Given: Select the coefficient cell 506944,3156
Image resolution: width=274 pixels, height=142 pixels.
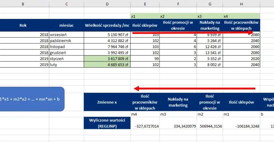Looking at the screenshot, I should [x=210, y=126].
